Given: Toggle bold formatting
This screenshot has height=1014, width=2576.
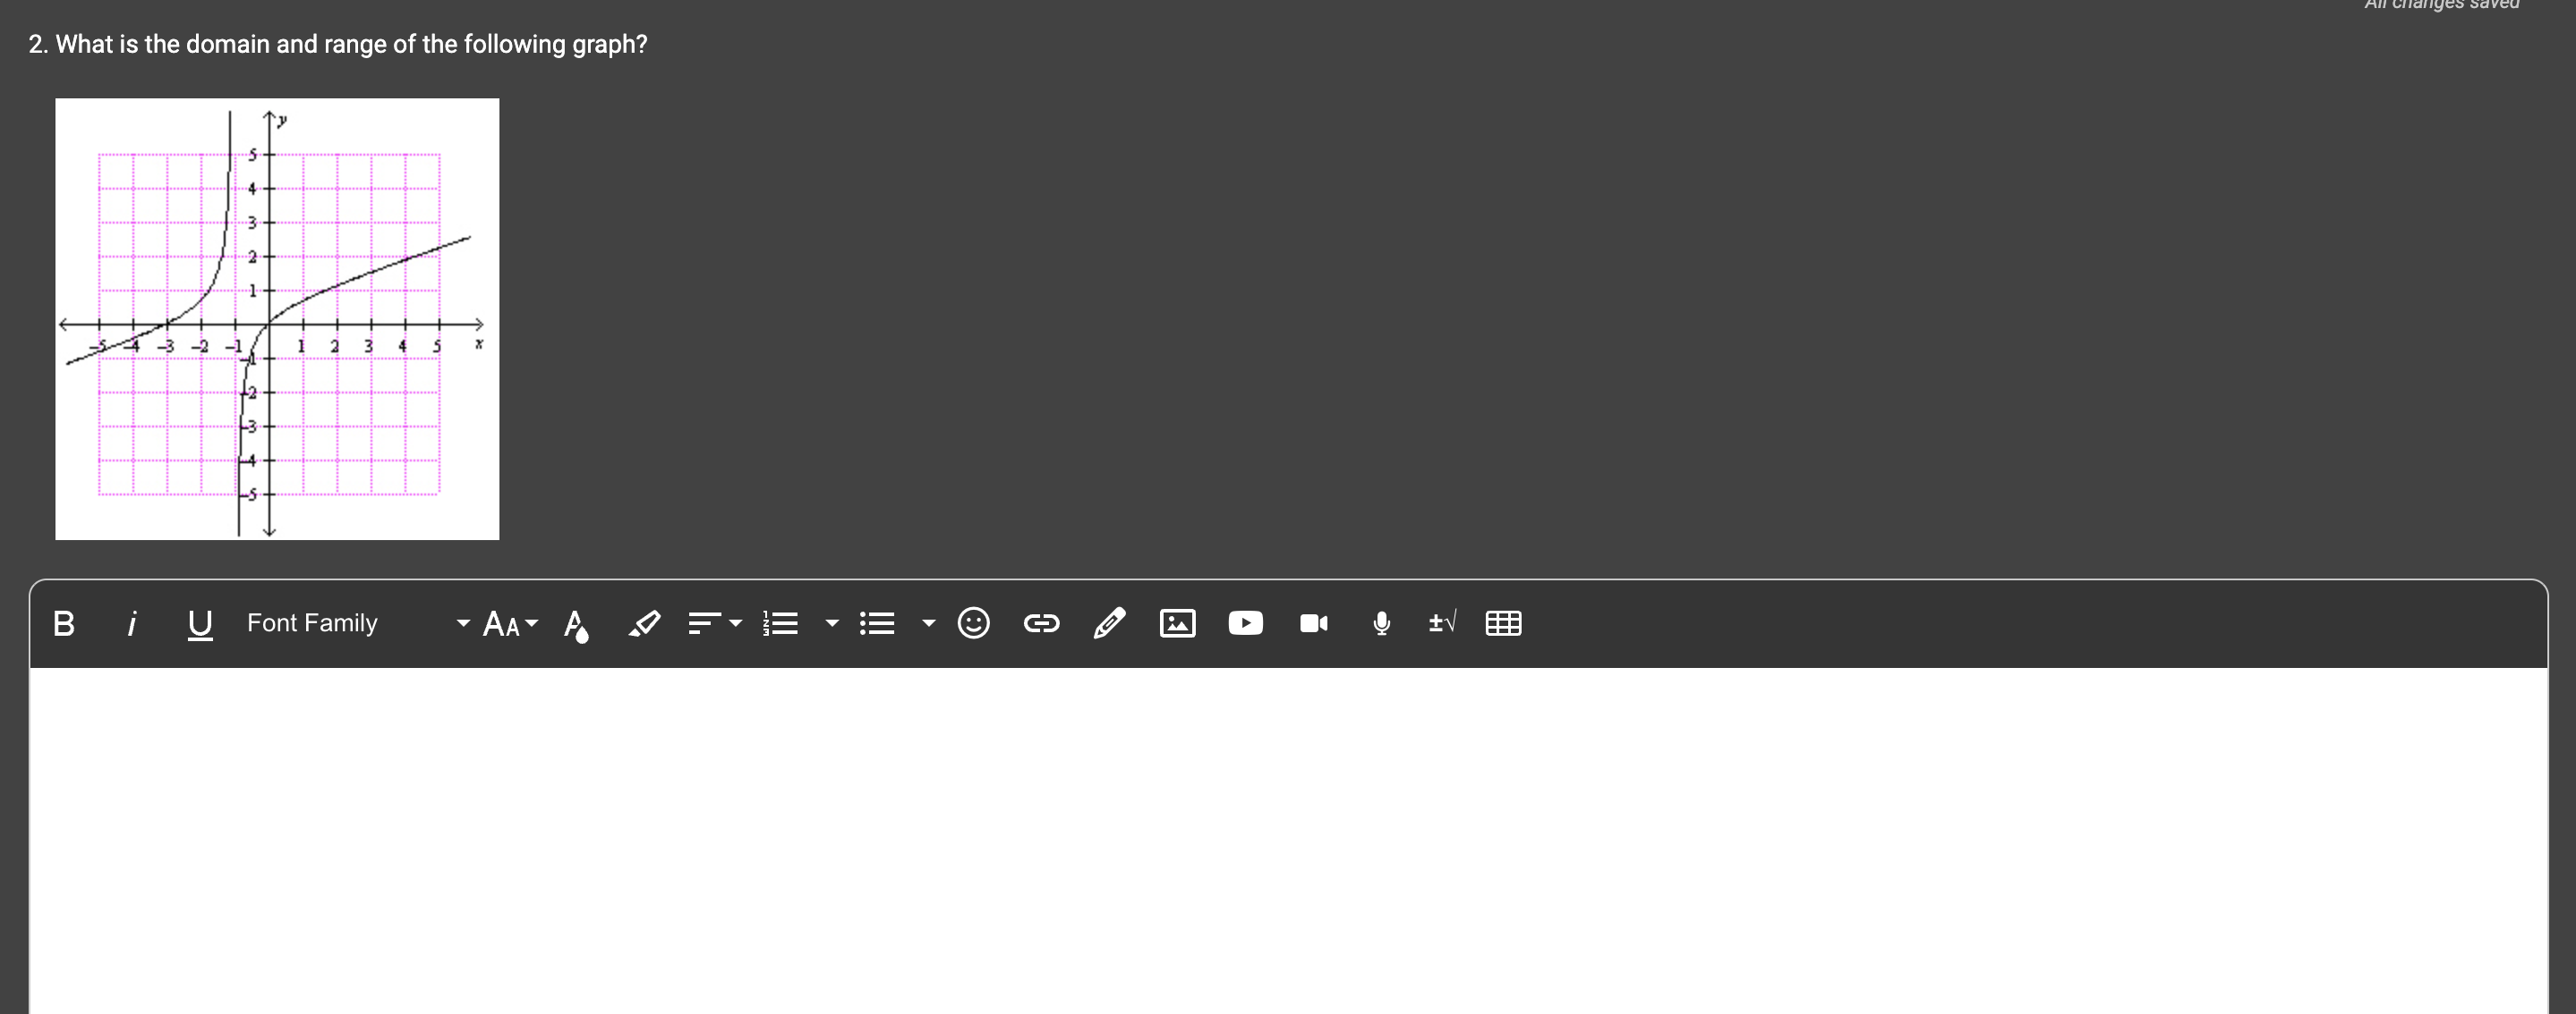Looking at the screenshot, I should pyautogui.click(x=64, y=623).
